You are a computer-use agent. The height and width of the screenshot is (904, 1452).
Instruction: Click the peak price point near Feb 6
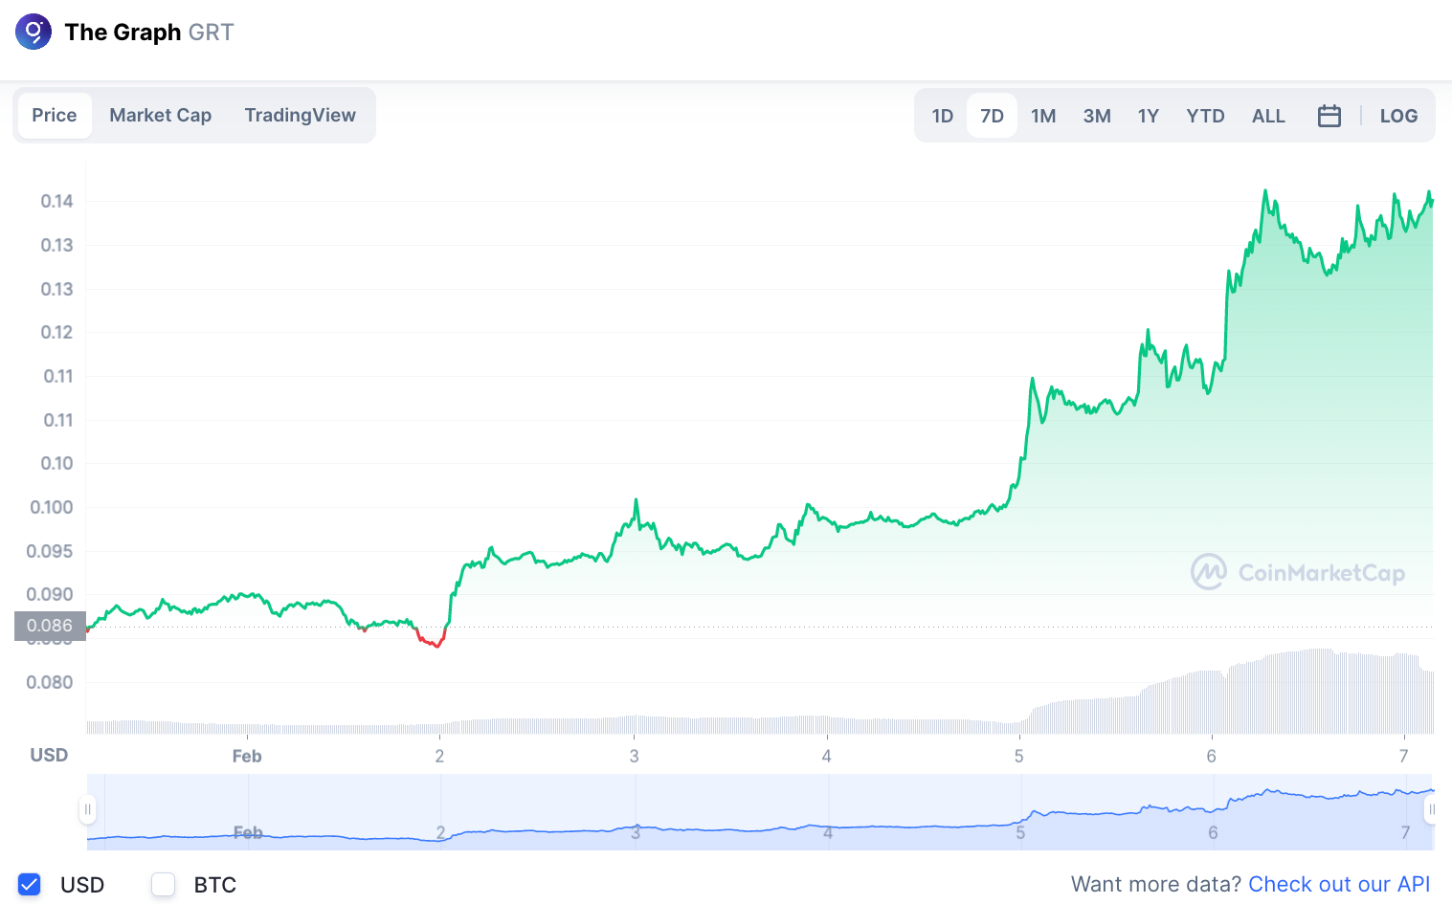(x=1265, y=190)
